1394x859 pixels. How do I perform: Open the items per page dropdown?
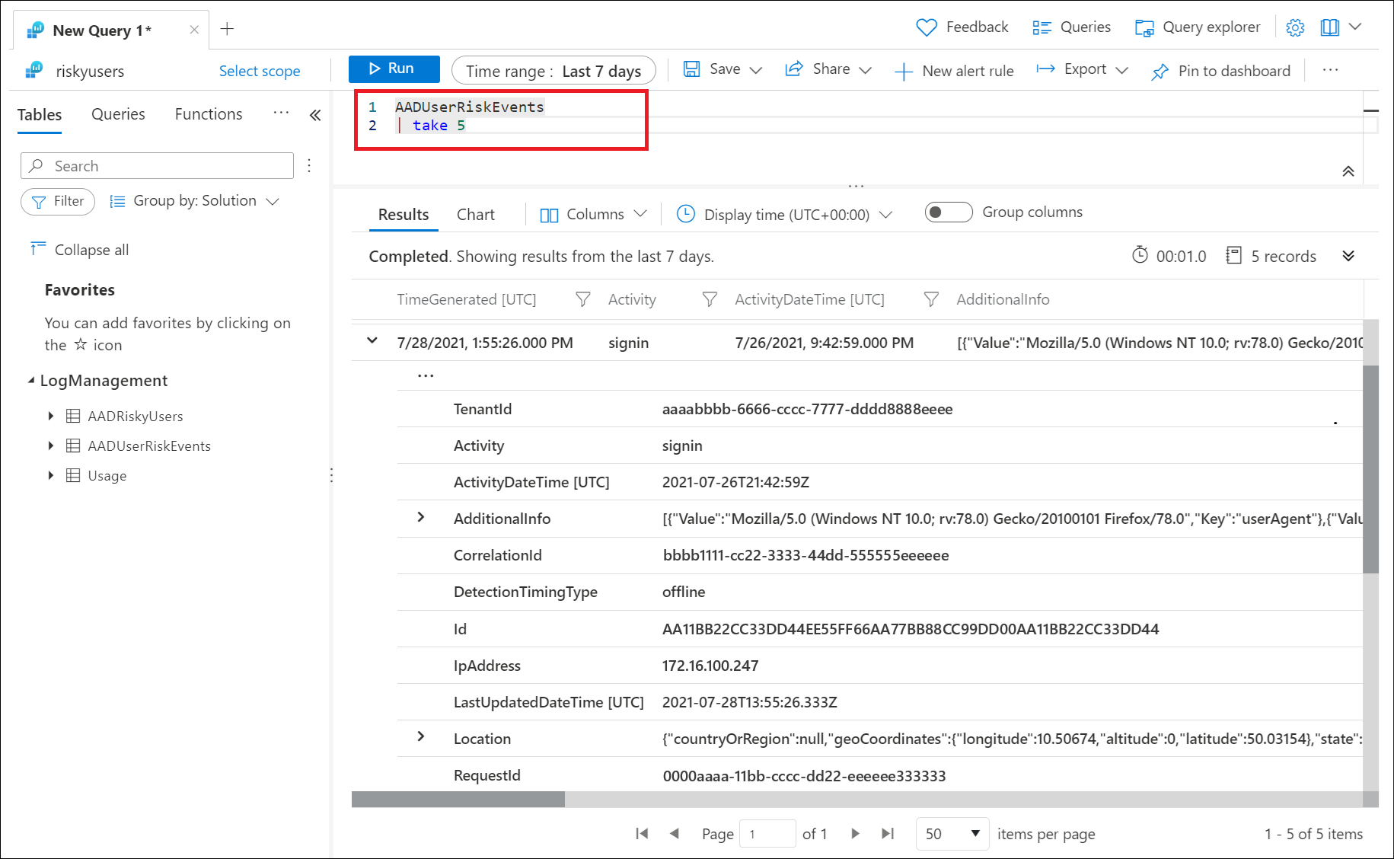[952, 834]
